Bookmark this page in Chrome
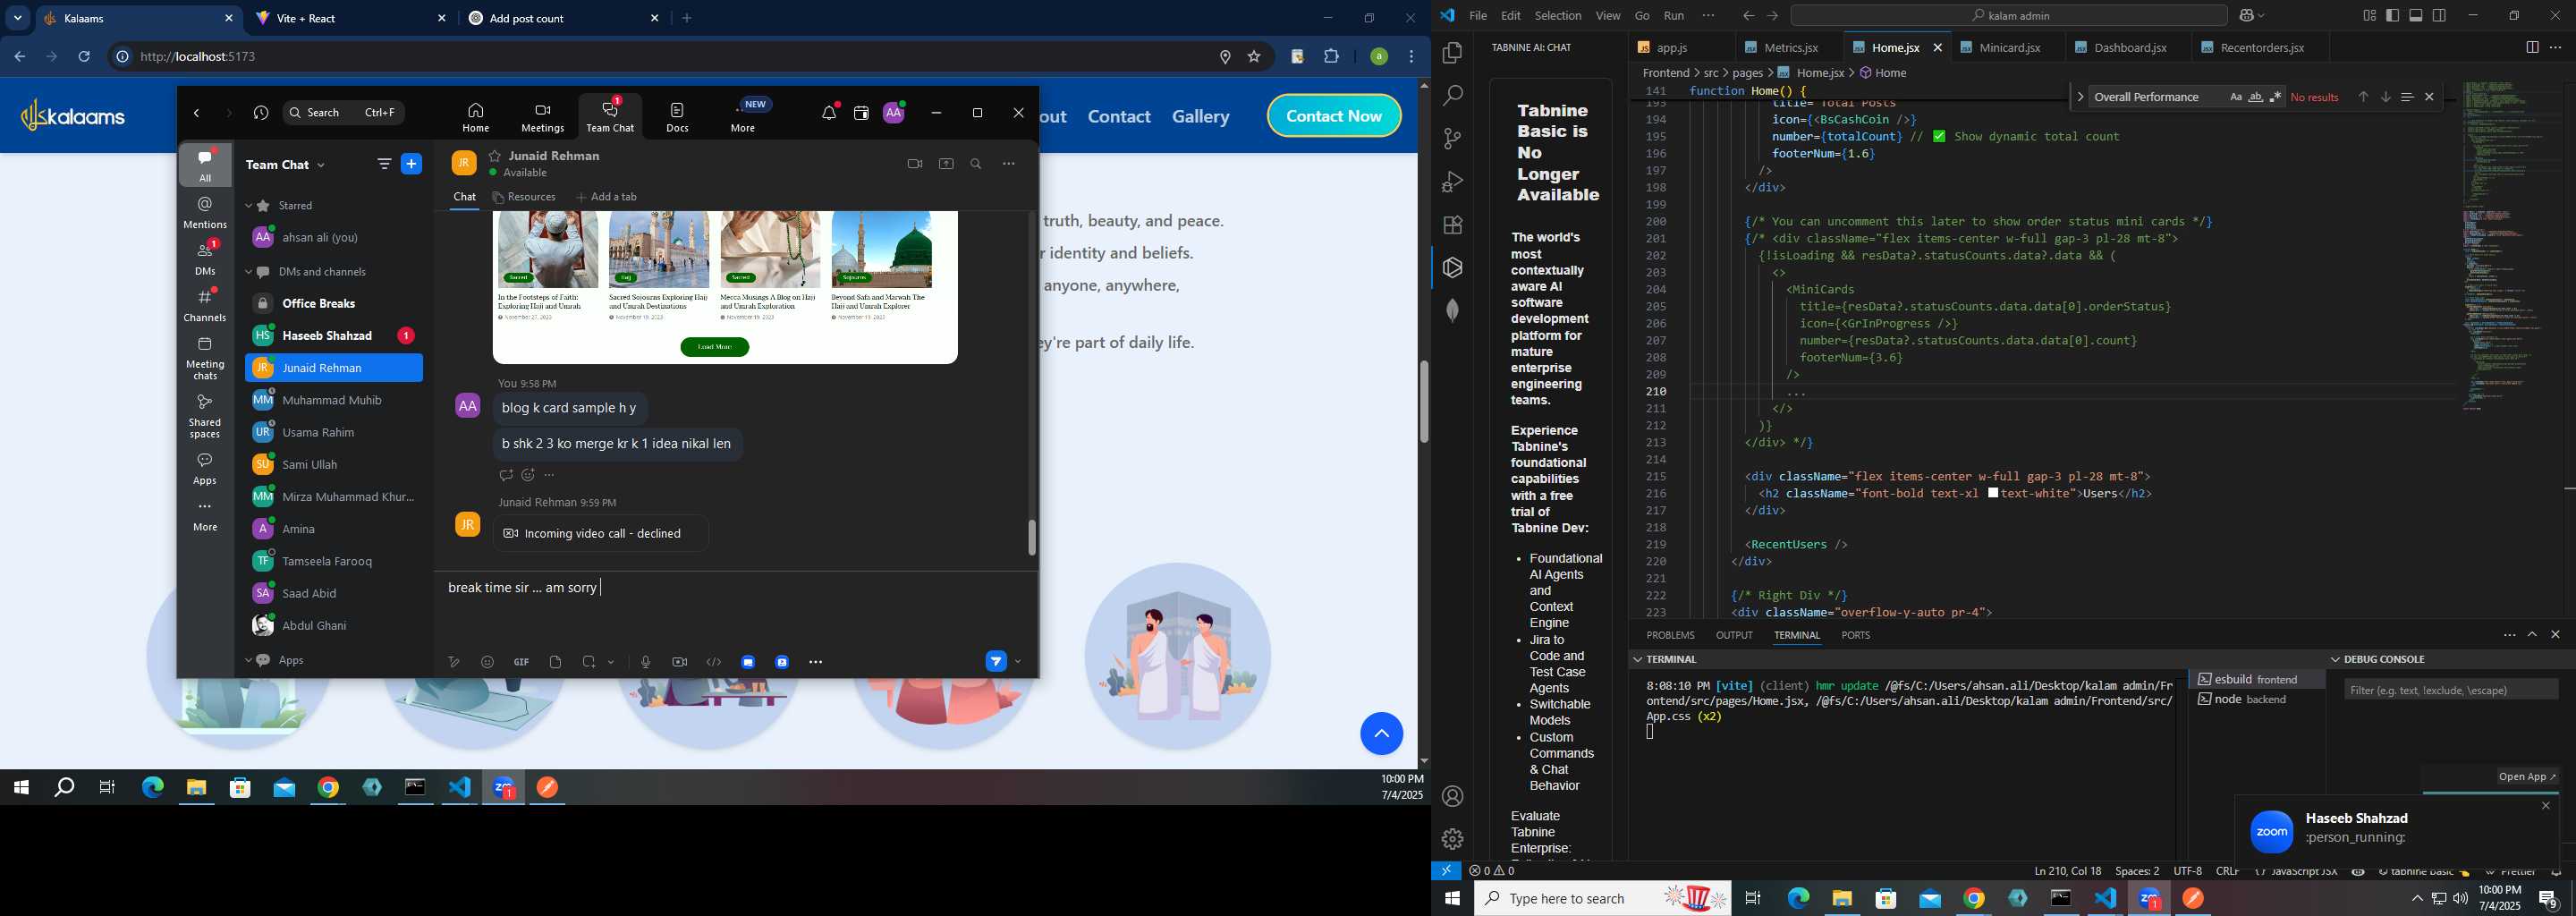The height and width of the screenshot is (916, 2576). 1254,57
